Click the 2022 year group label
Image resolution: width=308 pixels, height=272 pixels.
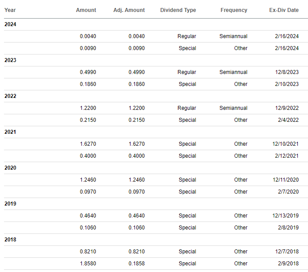coord(10,96)
